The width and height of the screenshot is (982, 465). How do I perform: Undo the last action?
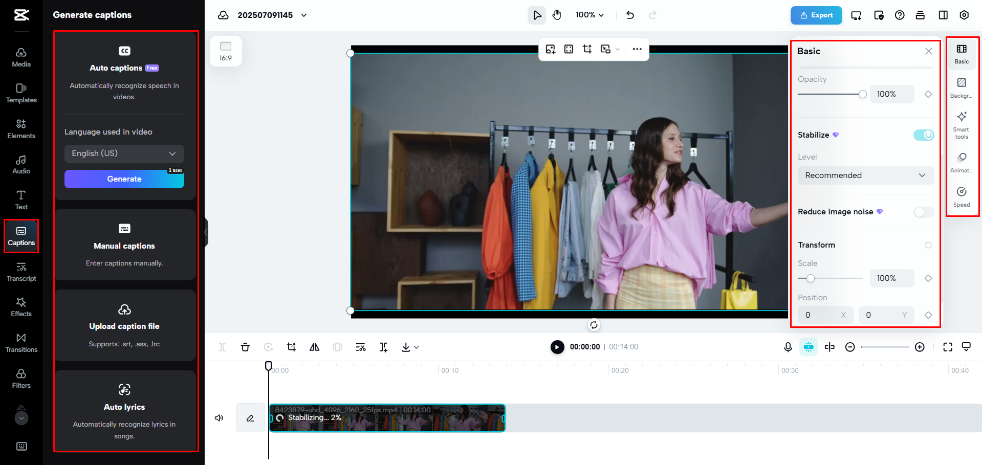click(x=630, y=15)
